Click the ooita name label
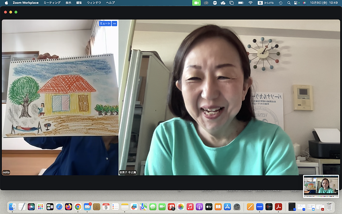This screenshot has height=214, width=342. tap(6, 172)
